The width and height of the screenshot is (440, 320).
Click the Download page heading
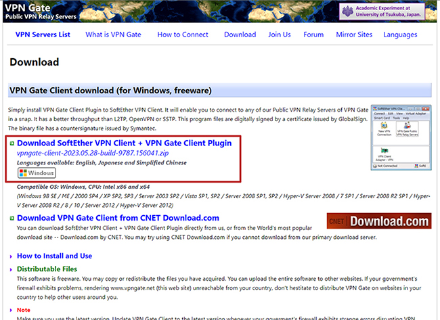click(35, 62)
